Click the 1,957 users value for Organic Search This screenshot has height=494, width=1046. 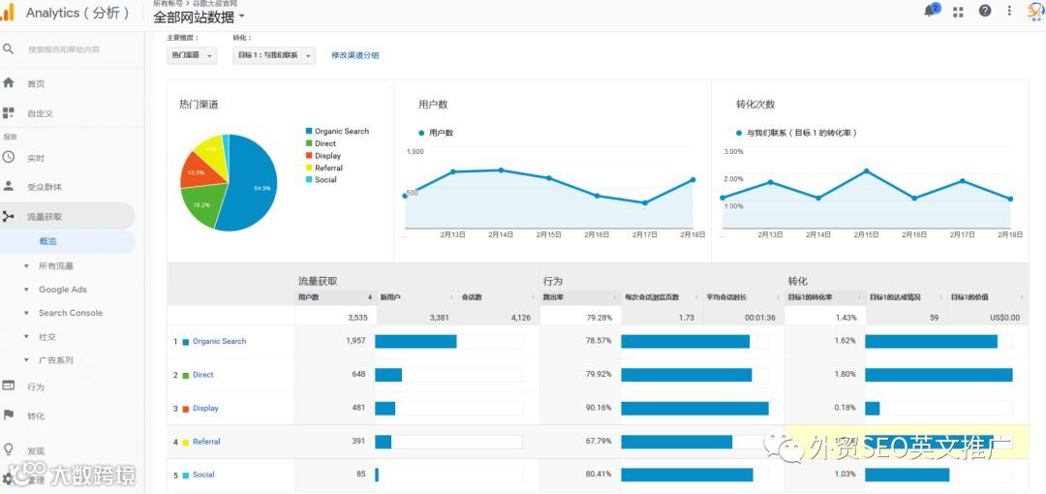click(355, 341)
